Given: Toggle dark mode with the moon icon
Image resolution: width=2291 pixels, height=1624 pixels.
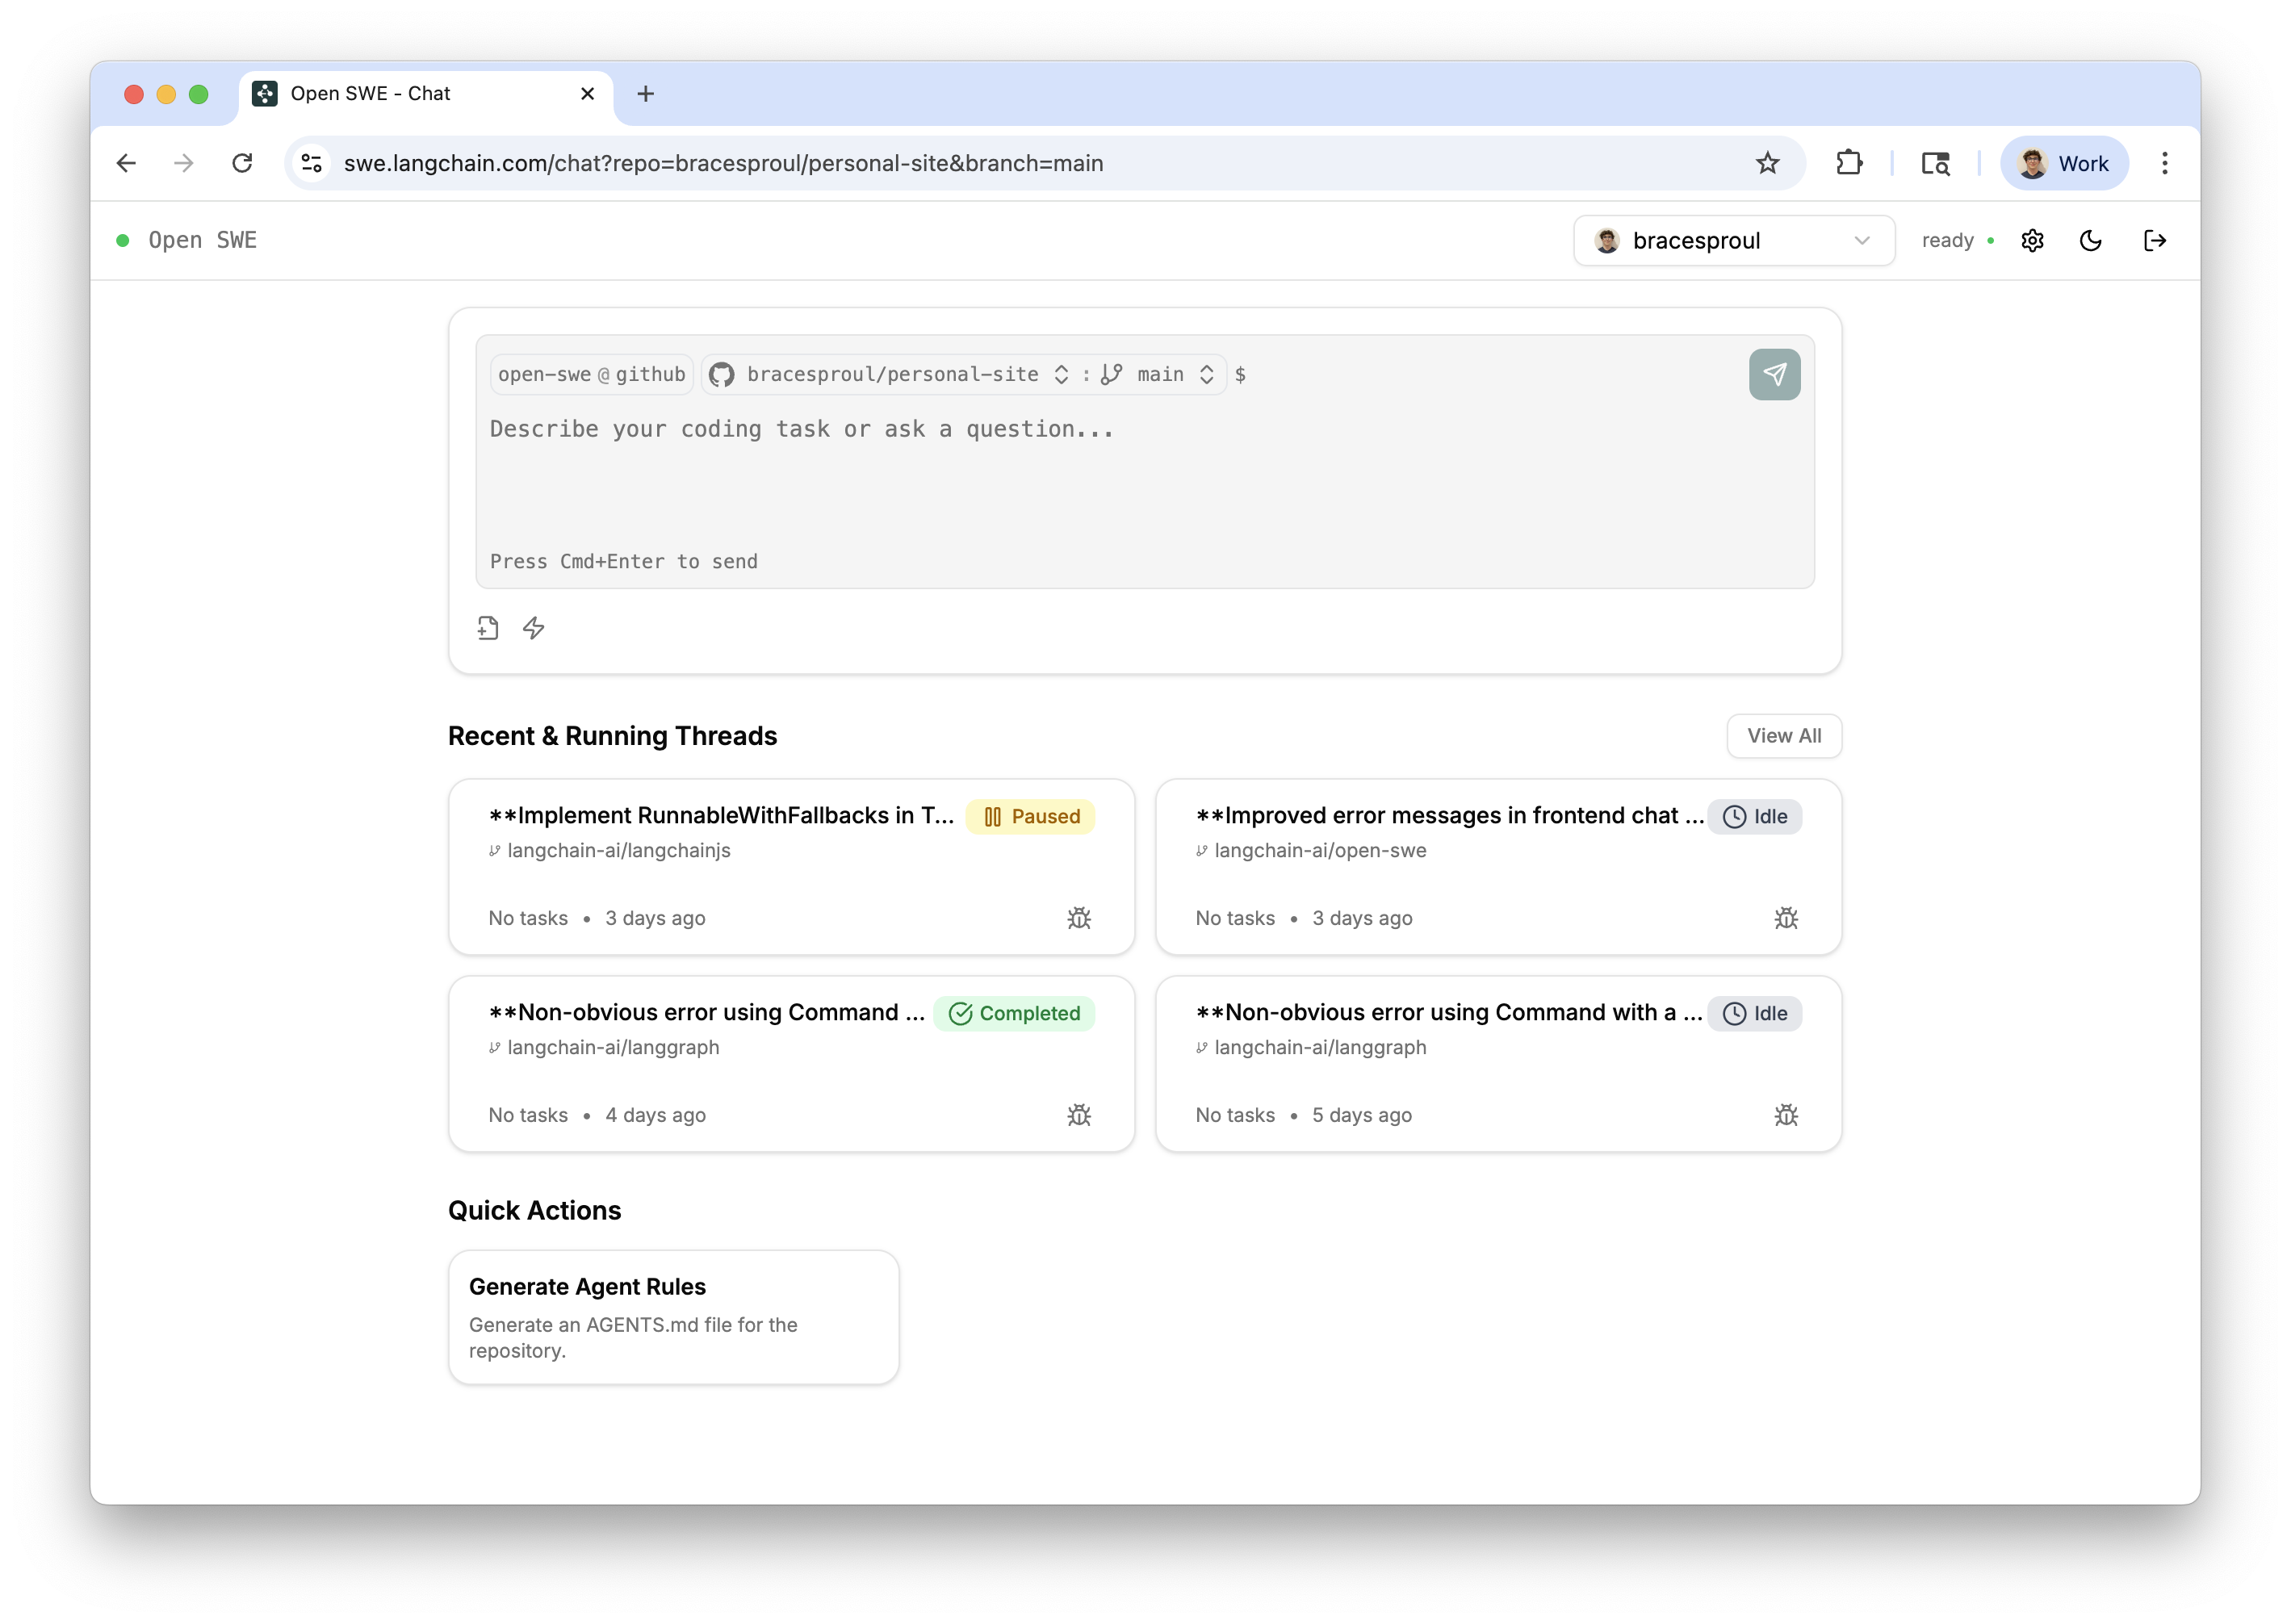Looking at the screenshot, I should click(x=2090, y=240).
